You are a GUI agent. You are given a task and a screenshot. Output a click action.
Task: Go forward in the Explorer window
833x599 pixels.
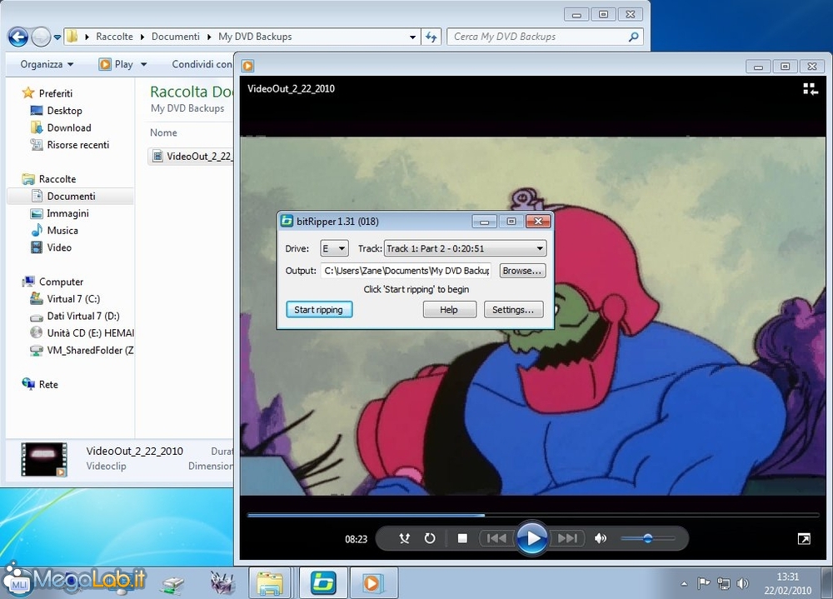click(x=41, y=37)
